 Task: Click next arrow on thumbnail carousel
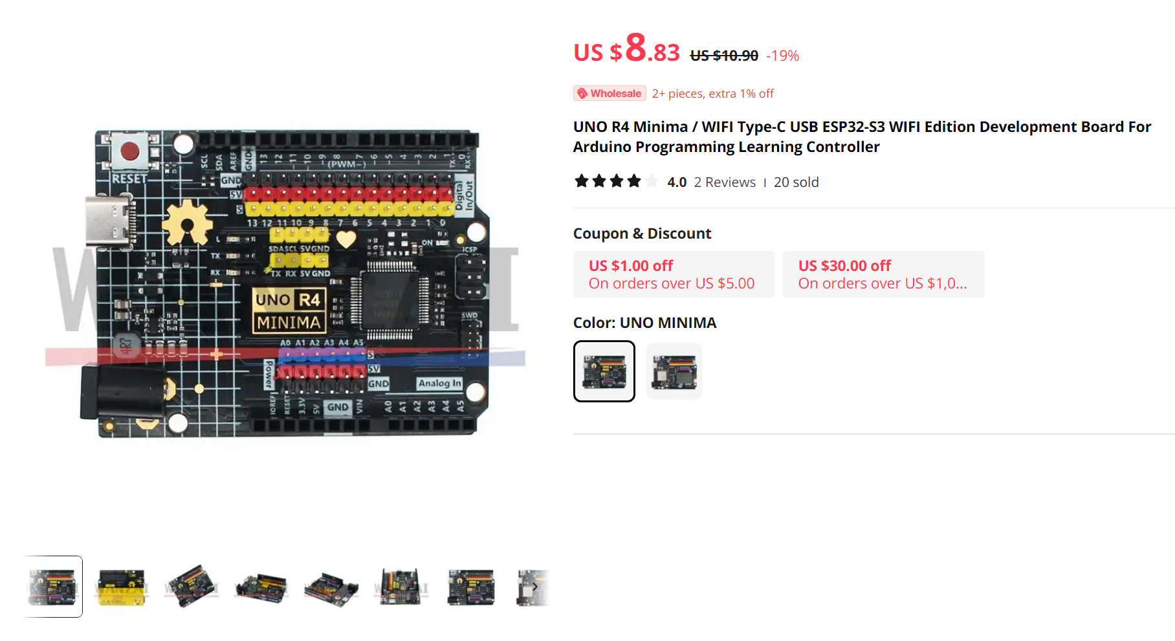535,587
